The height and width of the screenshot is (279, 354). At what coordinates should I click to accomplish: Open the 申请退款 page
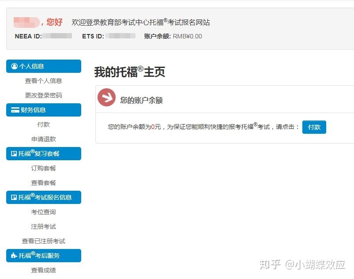(43, 139)
